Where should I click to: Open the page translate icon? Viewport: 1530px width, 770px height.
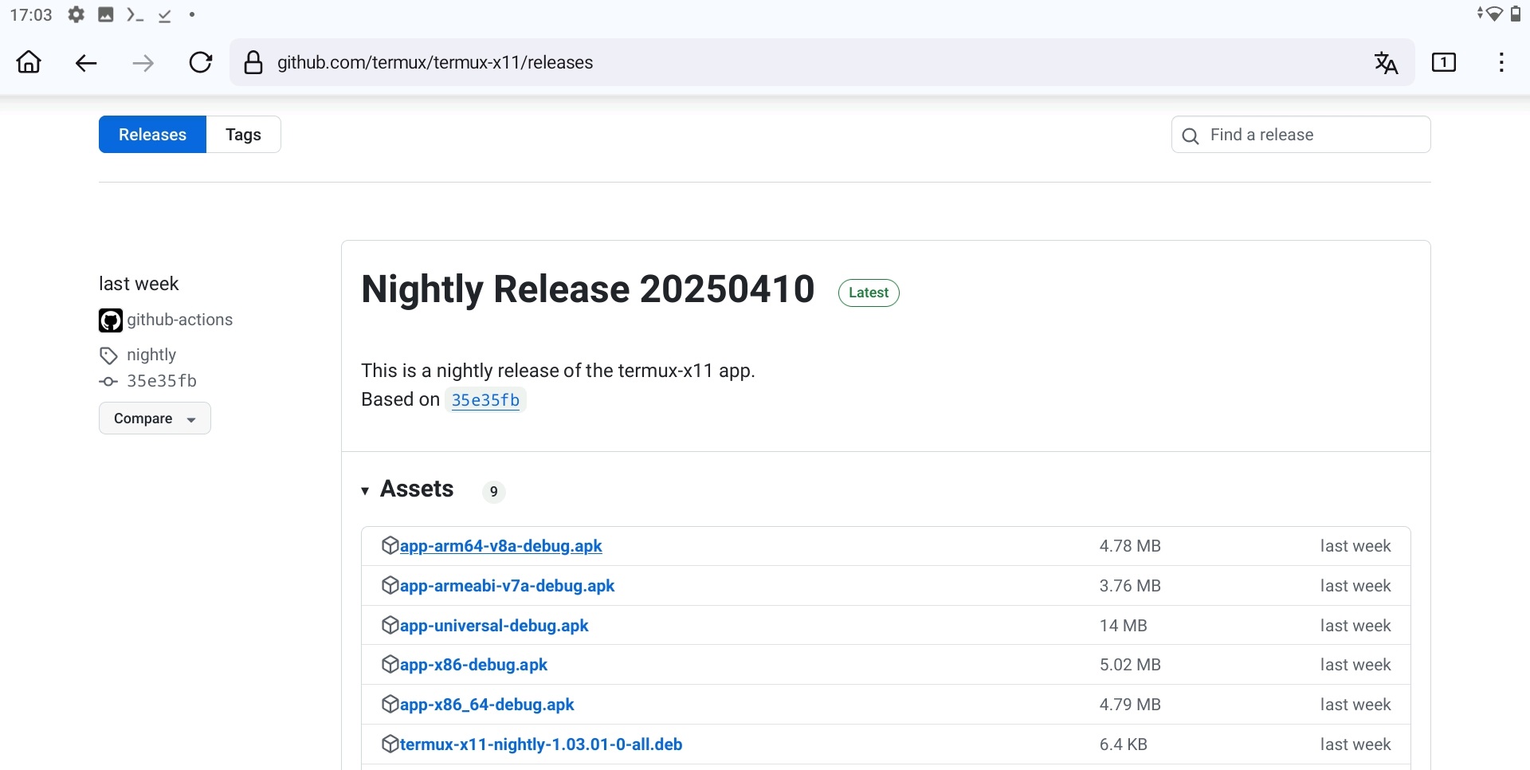[1387, 62]
